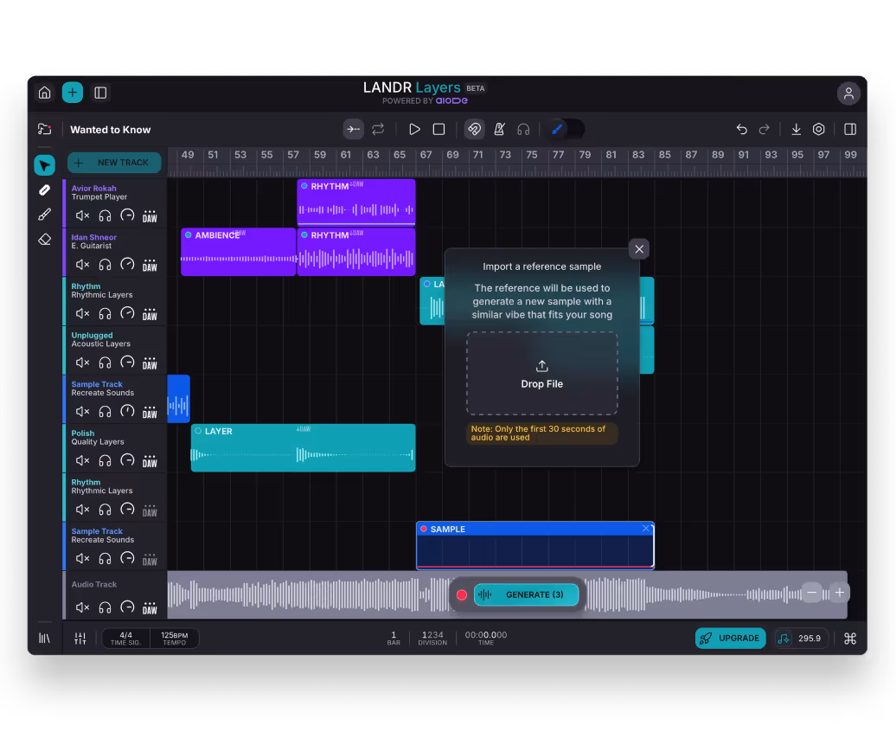
Task: Solo the Idan Shneor E. Guitarist track
Action: click(x=106, y=265)
